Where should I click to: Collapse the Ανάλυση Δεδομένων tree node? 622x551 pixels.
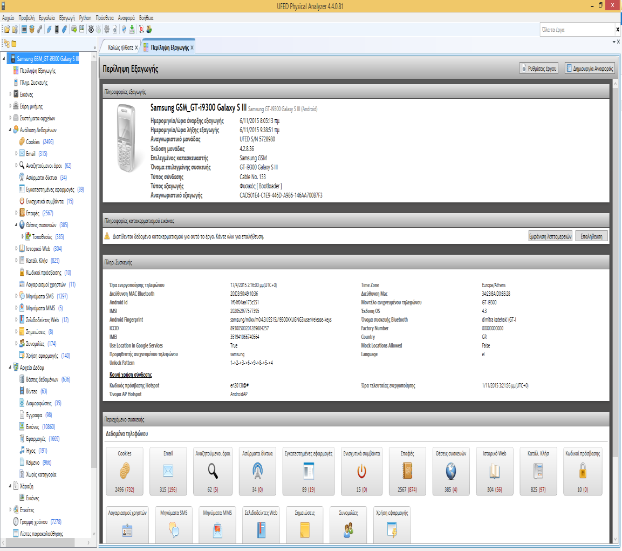coord(10,130)
